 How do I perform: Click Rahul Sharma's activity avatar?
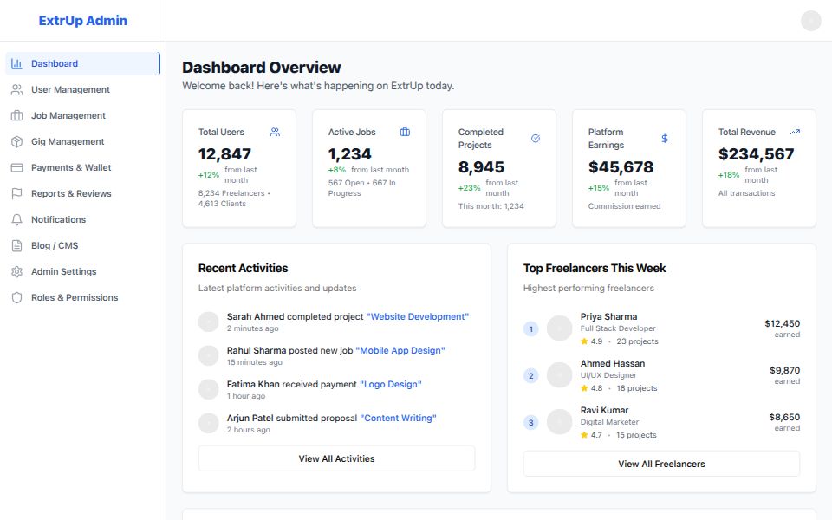pos(209,355)
